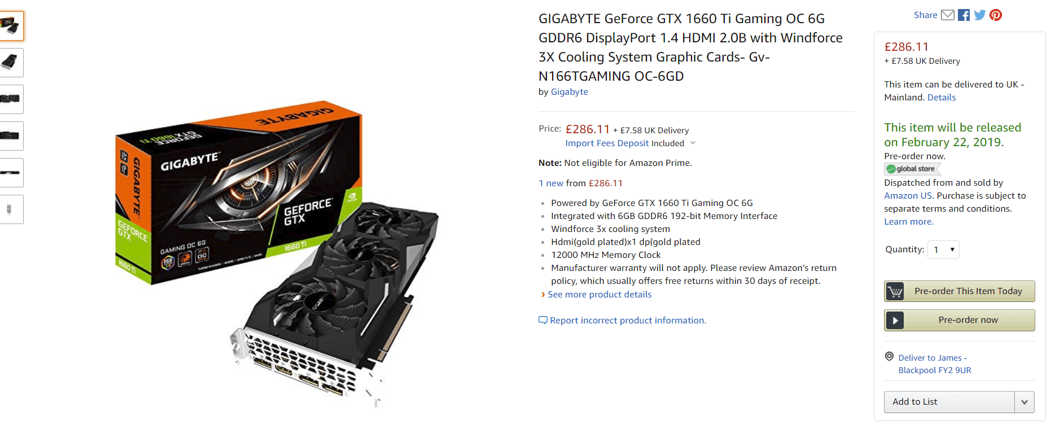Image resolution: width=1055 pixels, height=438 pixels.
Task: Share on Pinterest icon
Action: point(996,15)
